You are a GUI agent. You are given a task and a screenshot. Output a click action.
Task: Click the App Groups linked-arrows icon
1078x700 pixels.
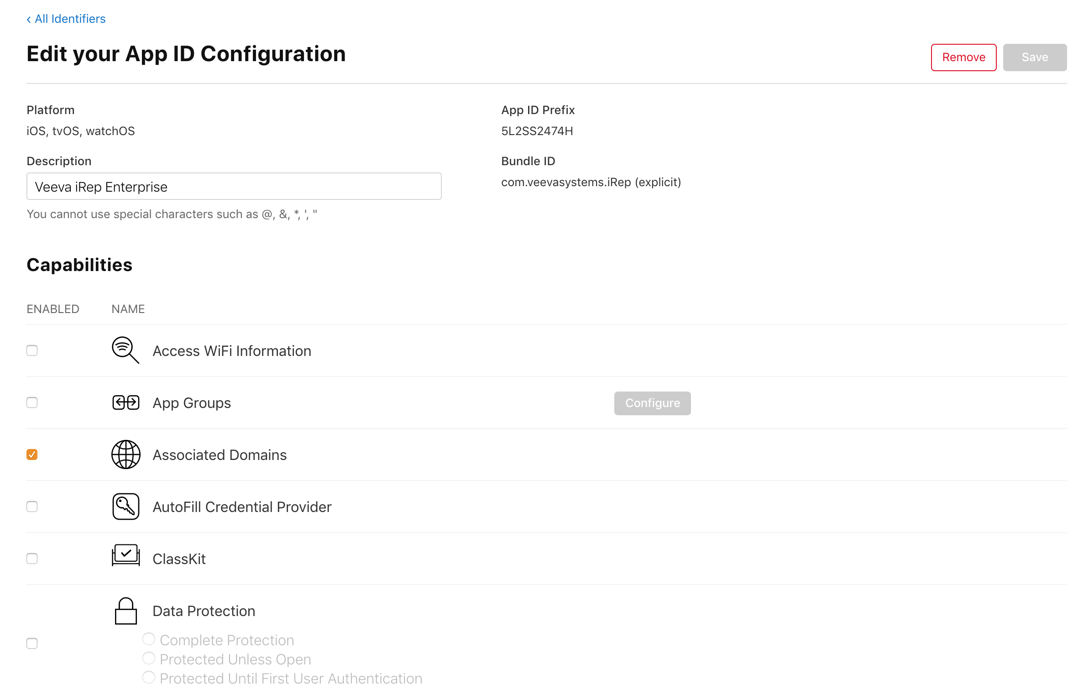[x=126, y=402]
